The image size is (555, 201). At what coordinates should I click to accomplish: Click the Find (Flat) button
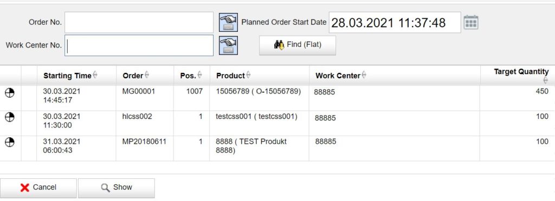(298, 45)
